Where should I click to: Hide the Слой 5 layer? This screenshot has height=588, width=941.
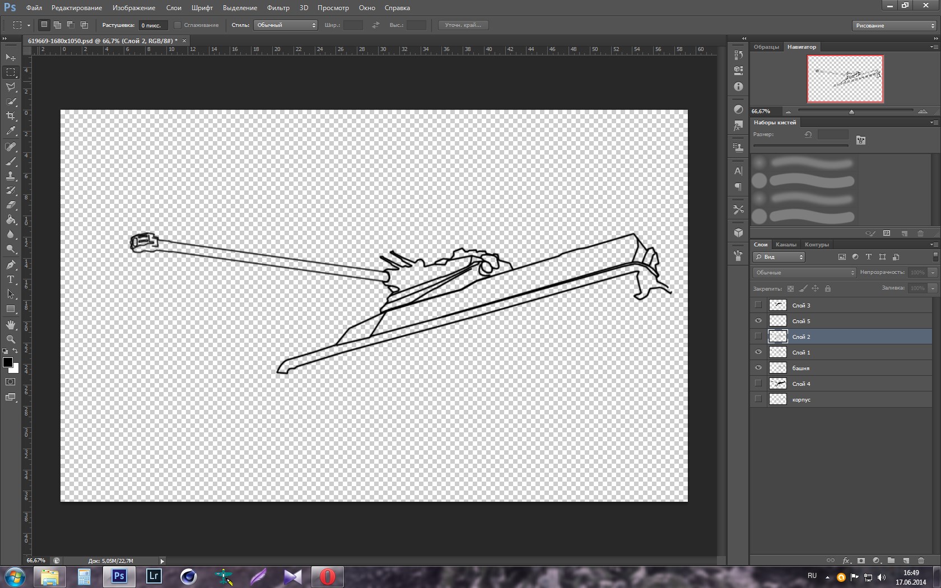pos(758,321)
